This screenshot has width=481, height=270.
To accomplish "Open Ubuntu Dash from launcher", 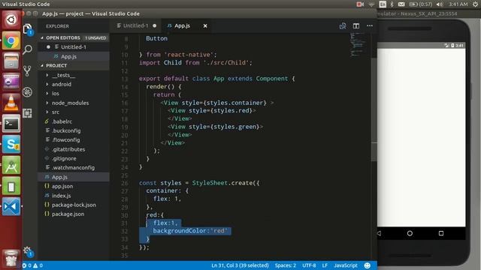I will pyautogui.click(x=11, y=19).
